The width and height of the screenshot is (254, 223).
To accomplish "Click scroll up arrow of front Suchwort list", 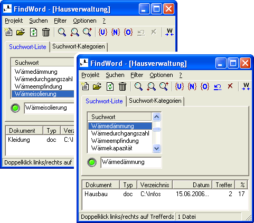I will pyautogui.click(x=156, y=117).
